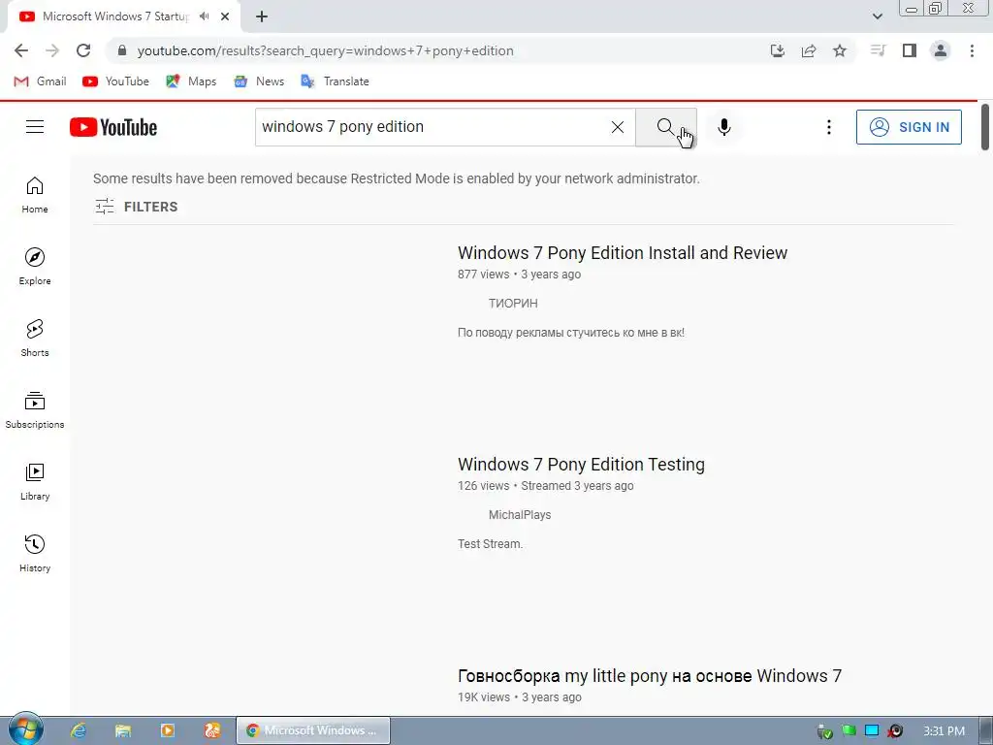Open the Gmail bookmark
993x745 pixels.
40,81
